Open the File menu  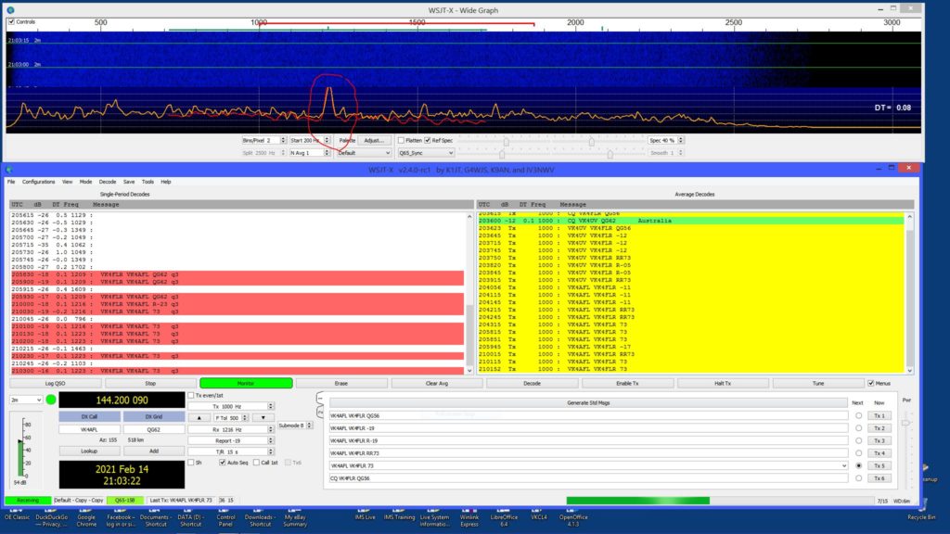[11, 182]
